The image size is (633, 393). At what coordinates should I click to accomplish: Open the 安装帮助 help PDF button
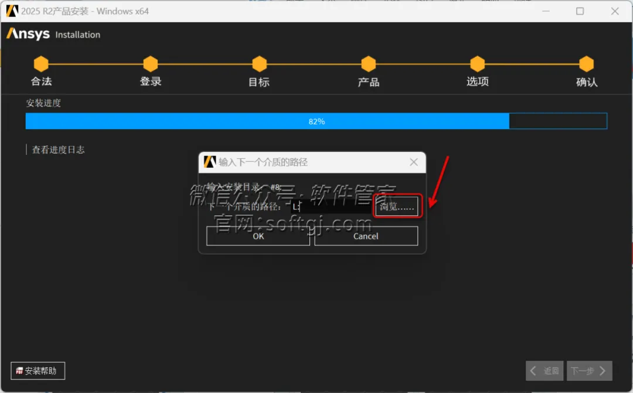pyautogui.click(x=38, y=371)
